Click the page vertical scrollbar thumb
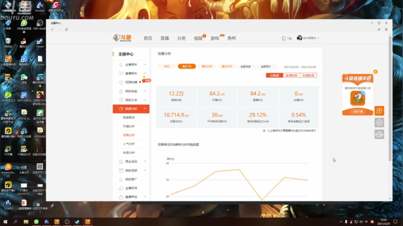The height and width of the screenshot is (226, 403). (390, 98)
